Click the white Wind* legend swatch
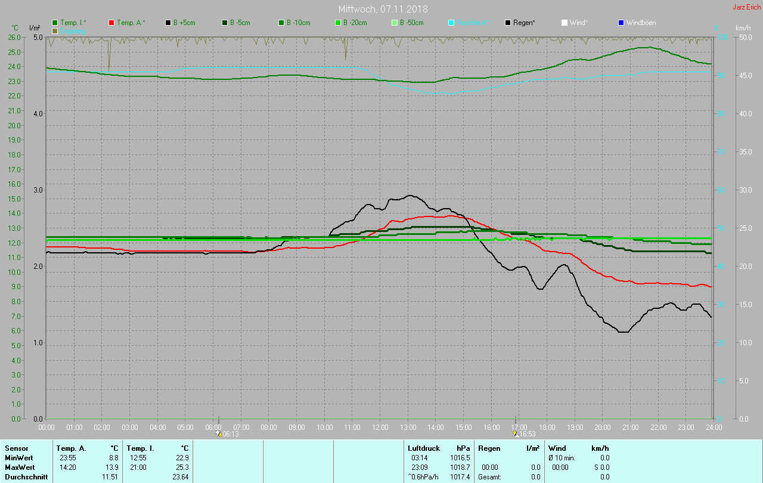 coord(565,23)
